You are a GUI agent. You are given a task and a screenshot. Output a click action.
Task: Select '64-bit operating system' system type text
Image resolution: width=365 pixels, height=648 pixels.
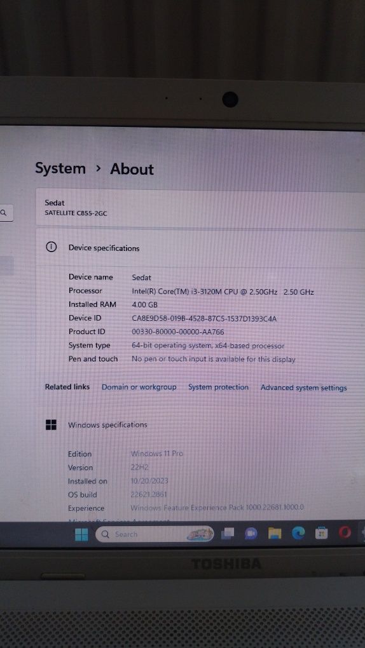pyautogui.click(x=208, y=346)
